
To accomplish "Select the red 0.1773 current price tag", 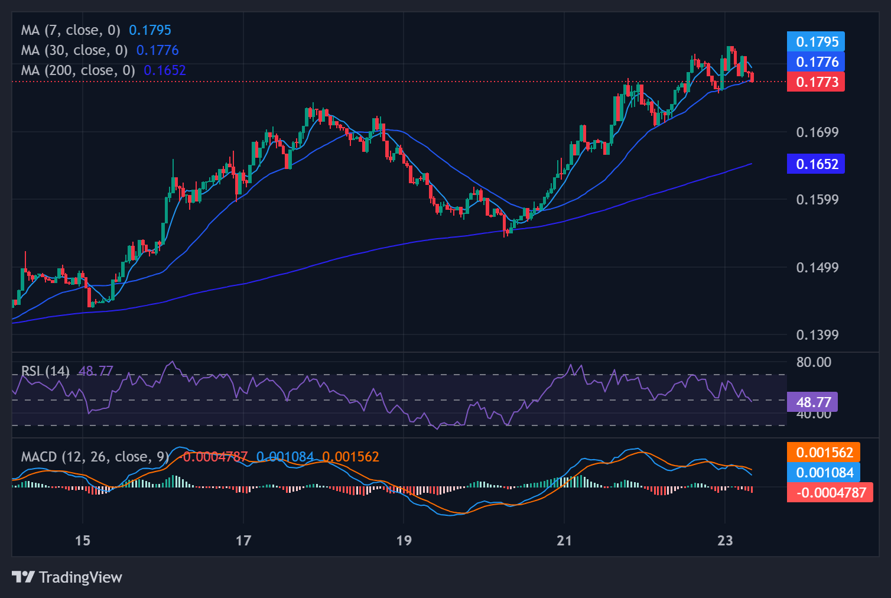I will [816, 82].
